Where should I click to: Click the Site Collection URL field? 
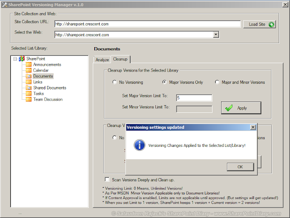point(147,24)
